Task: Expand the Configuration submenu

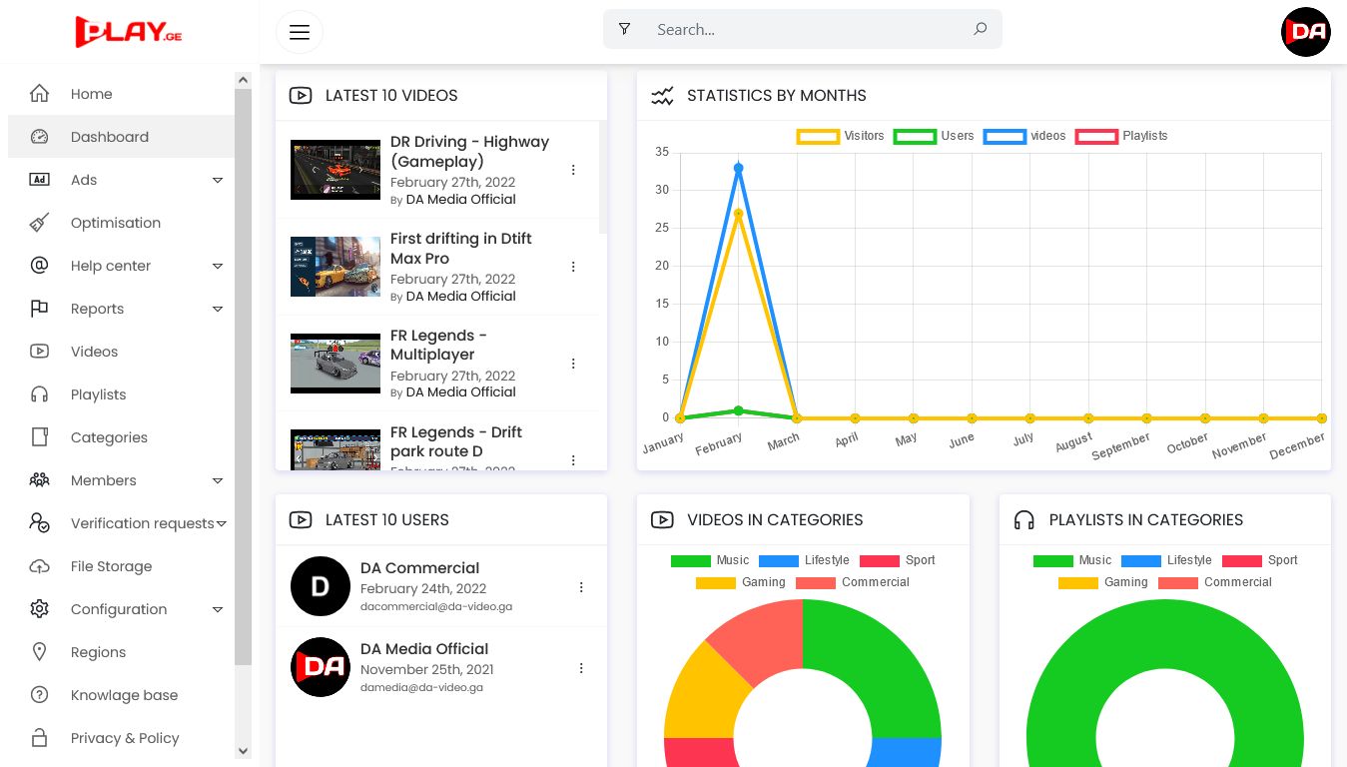Action: pos(217,609)
